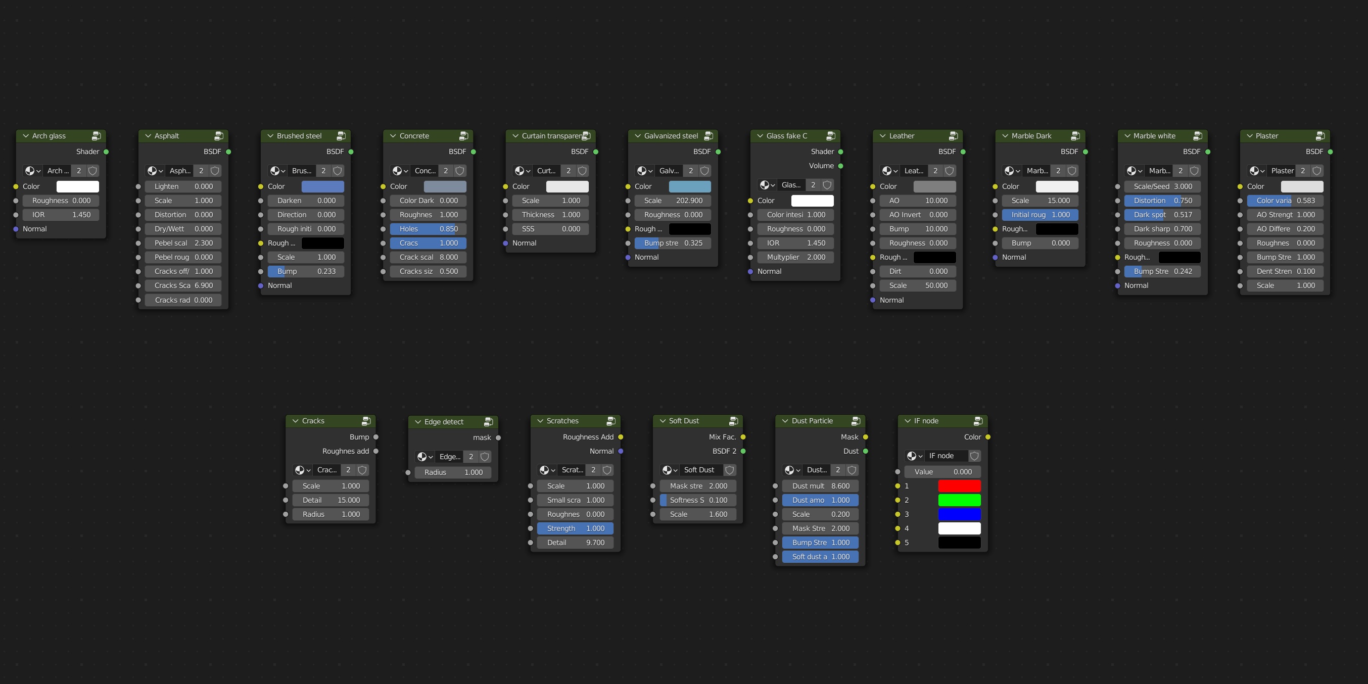The height and width of the screenshot is (684, 1368).
Task: Toggle the fake user shield on Marble white node
Action: coord(1194,170)
